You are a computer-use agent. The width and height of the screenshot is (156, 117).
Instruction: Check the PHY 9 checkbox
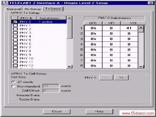point(15,55)
